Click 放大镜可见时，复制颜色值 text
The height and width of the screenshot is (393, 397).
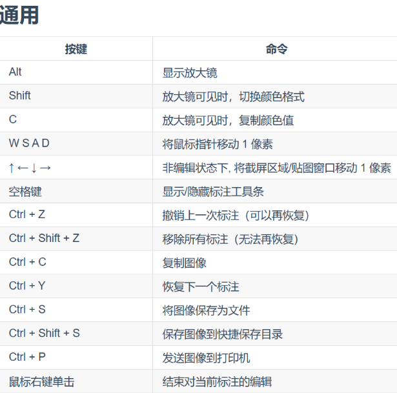(228, 120)
